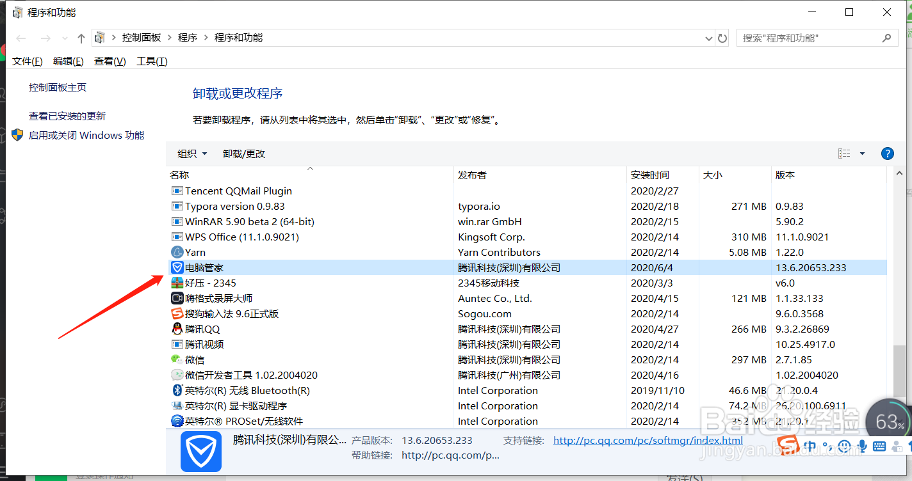Click the search magnifier icon
The width and height of the screenshot is (912, 481).
pos(887,38)
